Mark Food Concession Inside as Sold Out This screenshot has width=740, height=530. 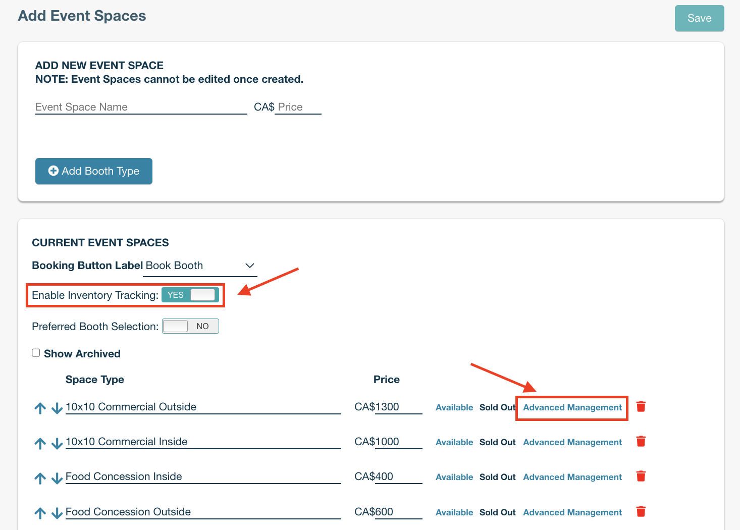coord(497,477)
